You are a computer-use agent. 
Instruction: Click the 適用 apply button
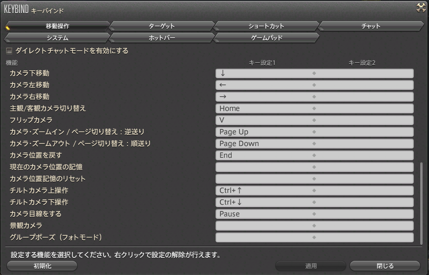point(311,266)
